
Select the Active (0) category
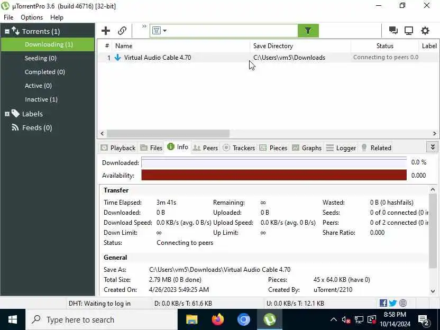tap(38, 86)
